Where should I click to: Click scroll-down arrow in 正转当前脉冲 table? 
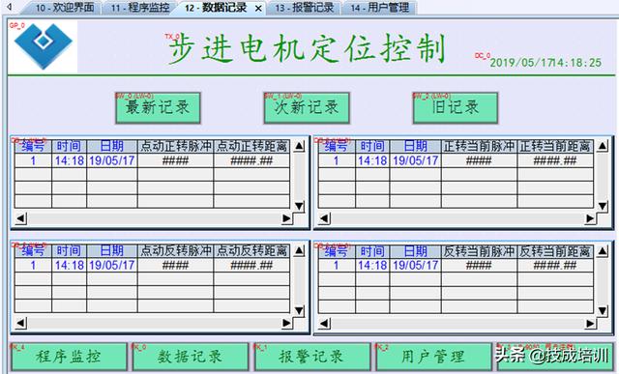603,207
